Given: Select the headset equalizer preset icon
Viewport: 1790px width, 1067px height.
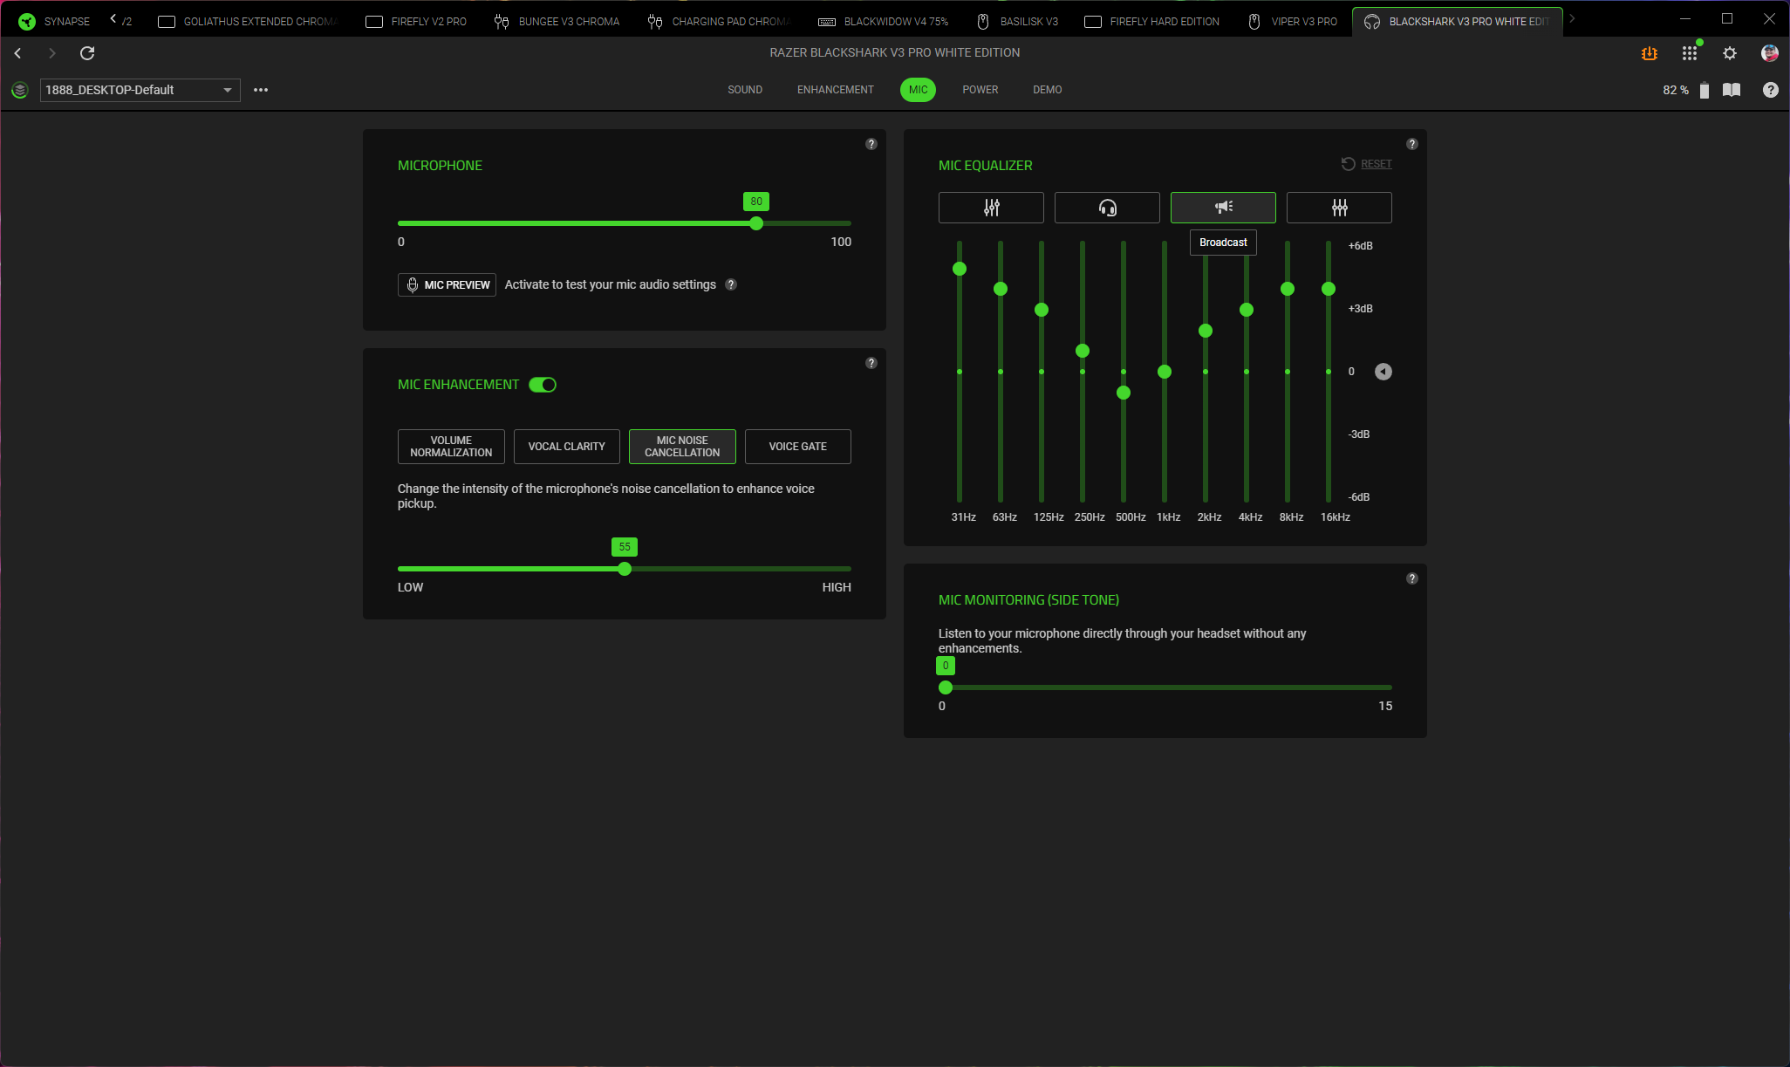Looking at the screenshot, I should (1107, 208).
